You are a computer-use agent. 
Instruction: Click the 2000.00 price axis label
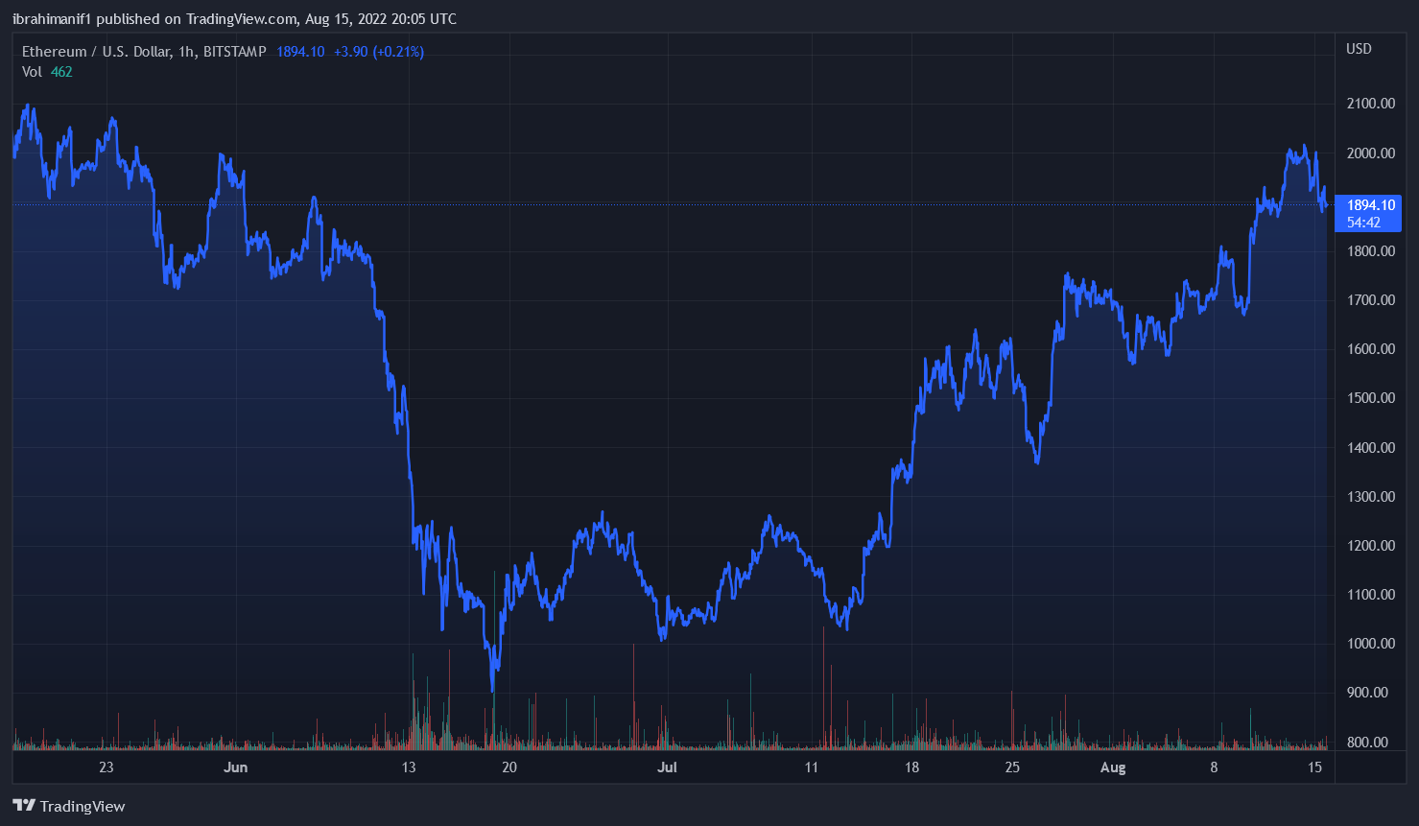(1371, 153)
